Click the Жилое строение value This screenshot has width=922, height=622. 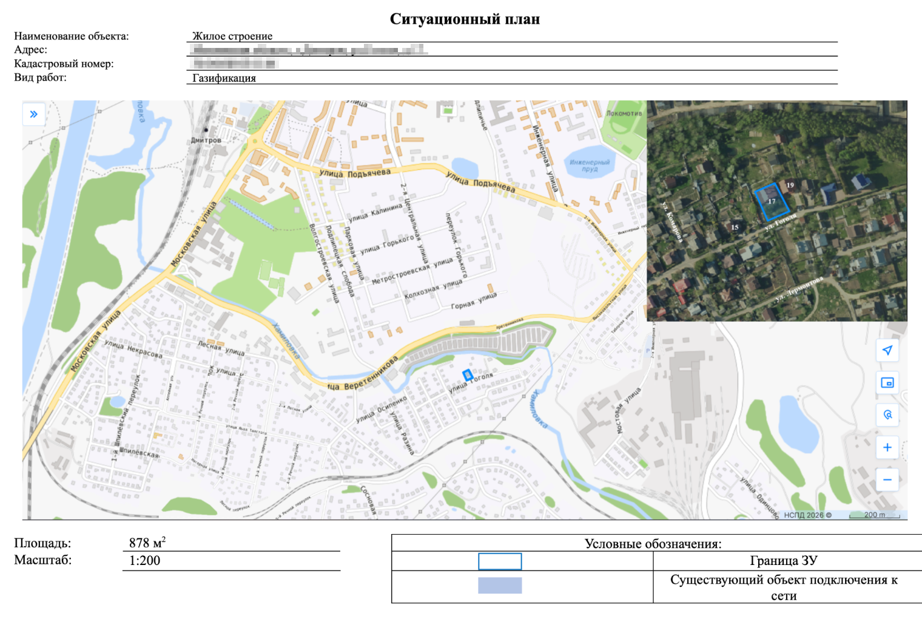click(x=232, y=36)
